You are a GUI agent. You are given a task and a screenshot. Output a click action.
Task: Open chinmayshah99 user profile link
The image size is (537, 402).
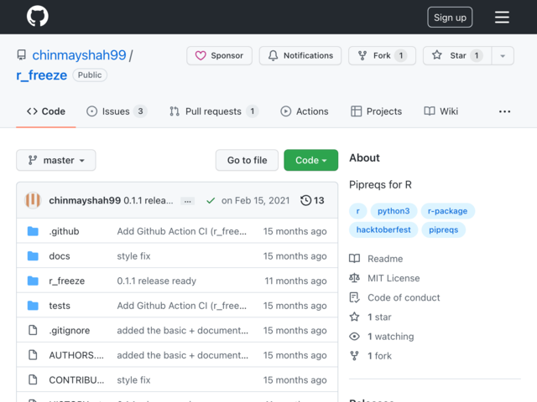coord(79,55)
